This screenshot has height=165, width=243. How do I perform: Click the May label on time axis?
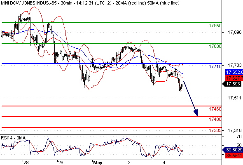(x=98, y=163)
